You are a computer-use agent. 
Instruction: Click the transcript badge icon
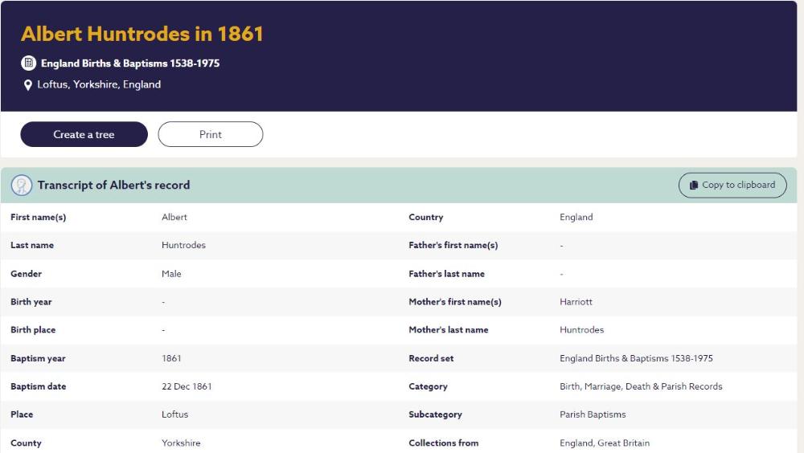pyautogui.click(x=22, y=186)
